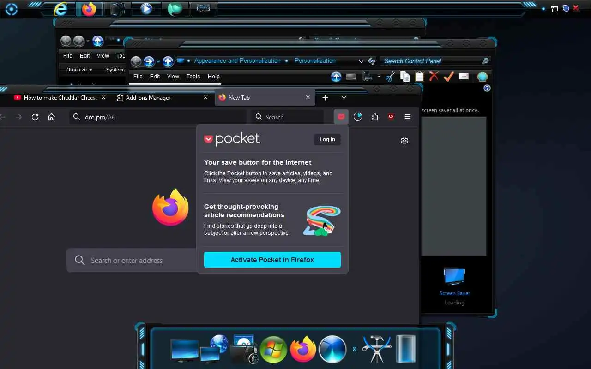Open the Windows Media Player taskbar icon

(x=146, y=9)
